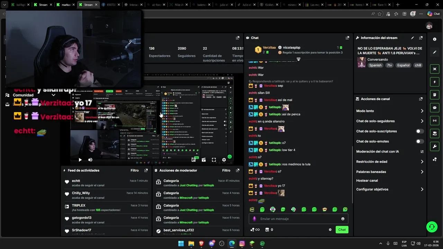This screenshot has height=249, width=443.
Task: Pop out the Acciones de canal panel
Action: click(421, 99)
